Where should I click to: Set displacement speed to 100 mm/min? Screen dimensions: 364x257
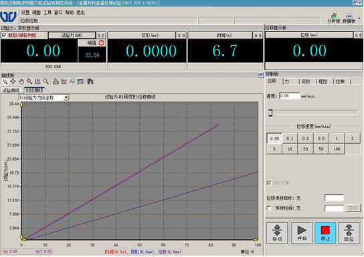(x=337, y=149)
